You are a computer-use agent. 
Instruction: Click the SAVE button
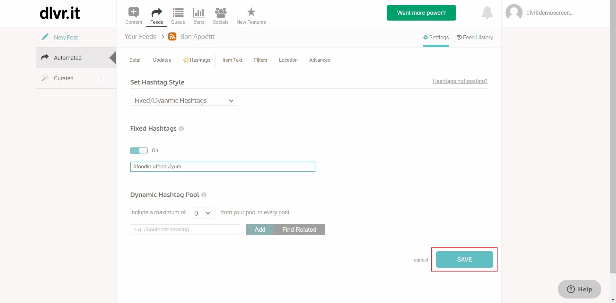[464, 259]
